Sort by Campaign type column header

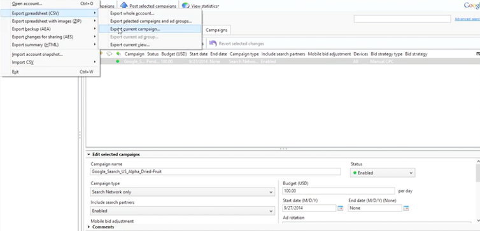click(244, 54)
